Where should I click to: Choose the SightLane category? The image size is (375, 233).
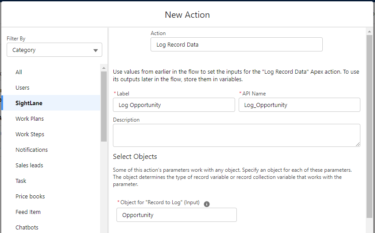tap(29, 103)
